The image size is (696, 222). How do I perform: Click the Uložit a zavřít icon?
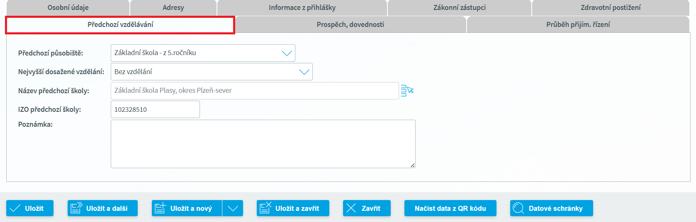(265, 208)
